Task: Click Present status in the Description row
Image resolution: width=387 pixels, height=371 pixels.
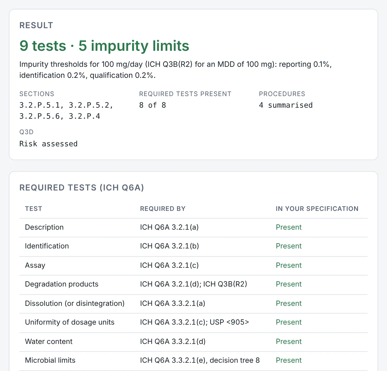Action: (289, 227)
